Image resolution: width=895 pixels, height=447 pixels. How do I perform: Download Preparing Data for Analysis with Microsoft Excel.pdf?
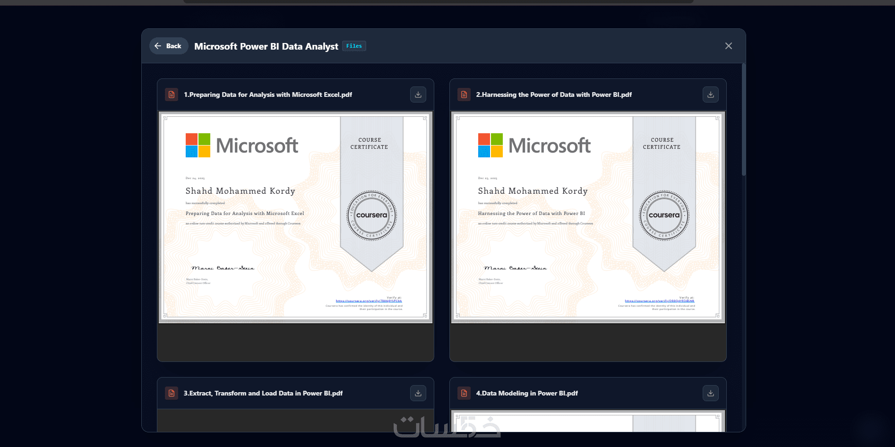pyautogui.click(x=418, y=95)
